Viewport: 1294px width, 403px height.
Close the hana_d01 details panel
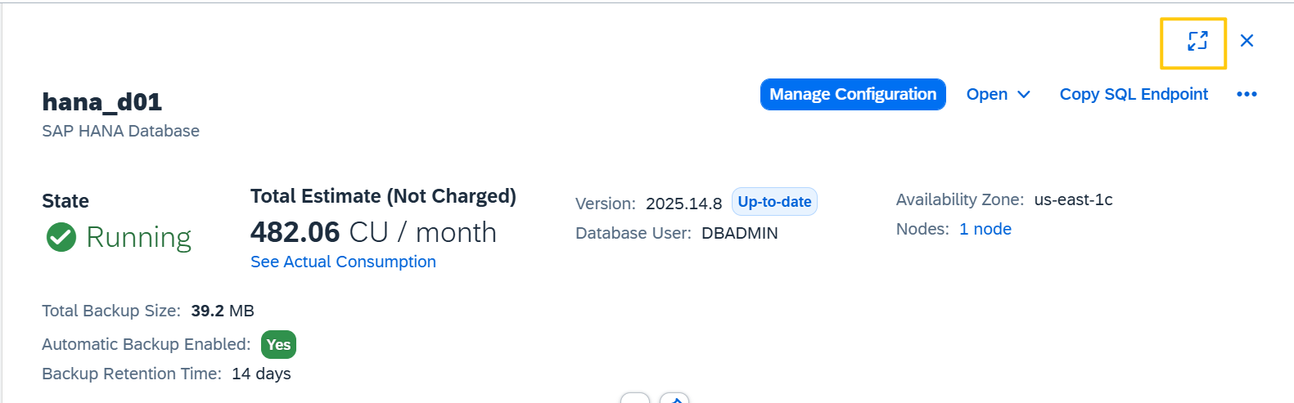click(x=1247, y=41)
